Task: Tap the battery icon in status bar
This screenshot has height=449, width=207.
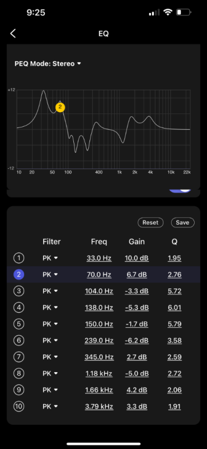Action: coord(184,12)
